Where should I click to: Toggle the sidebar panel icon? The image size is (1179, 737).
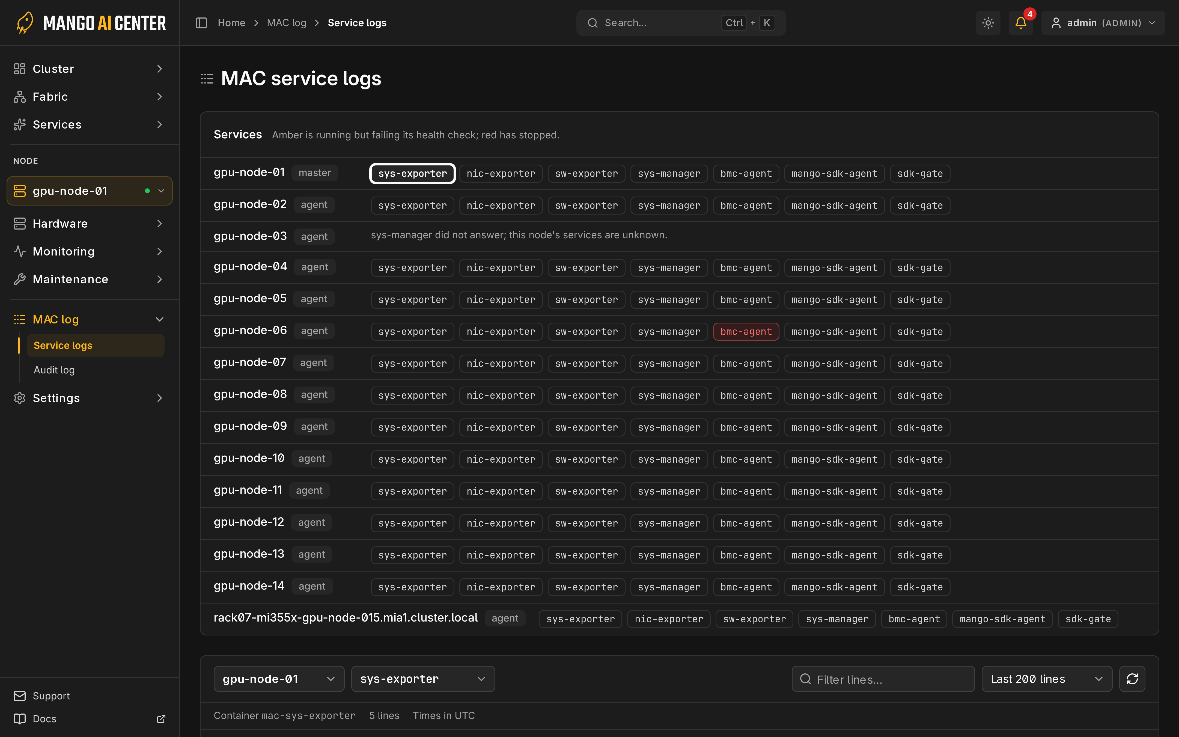201,23
